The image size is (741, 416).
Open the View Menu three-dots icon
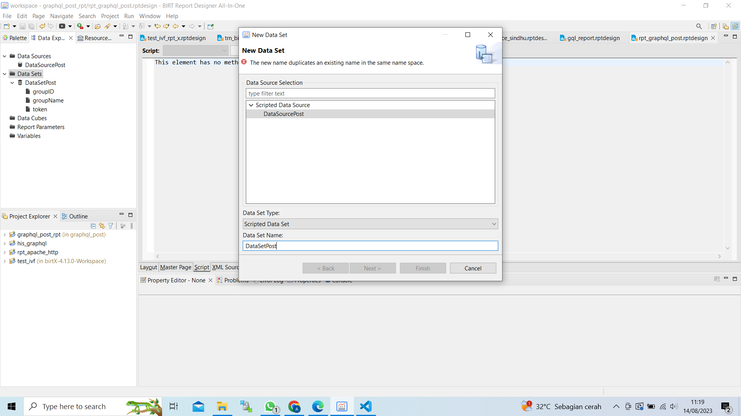click(132, 226)
